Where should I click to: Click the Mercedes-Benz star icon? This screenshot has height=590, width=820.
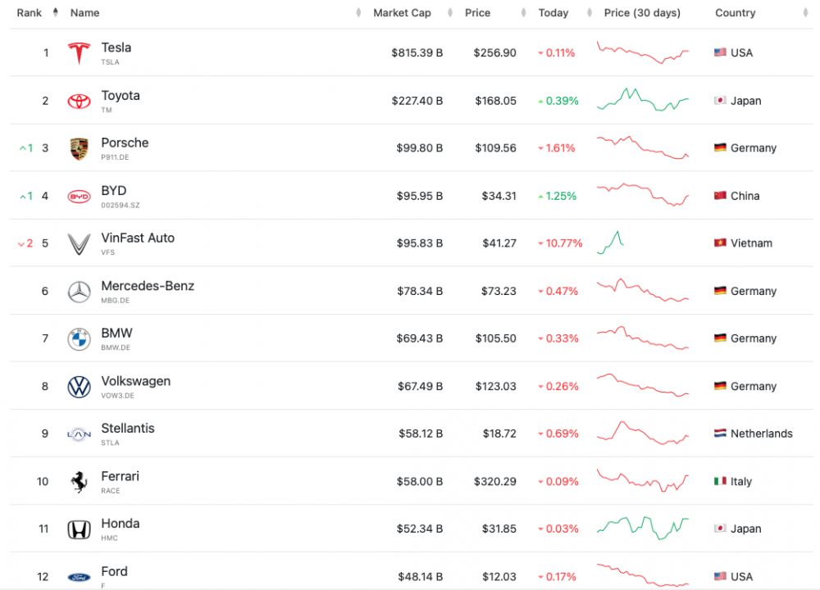[79, 292]
